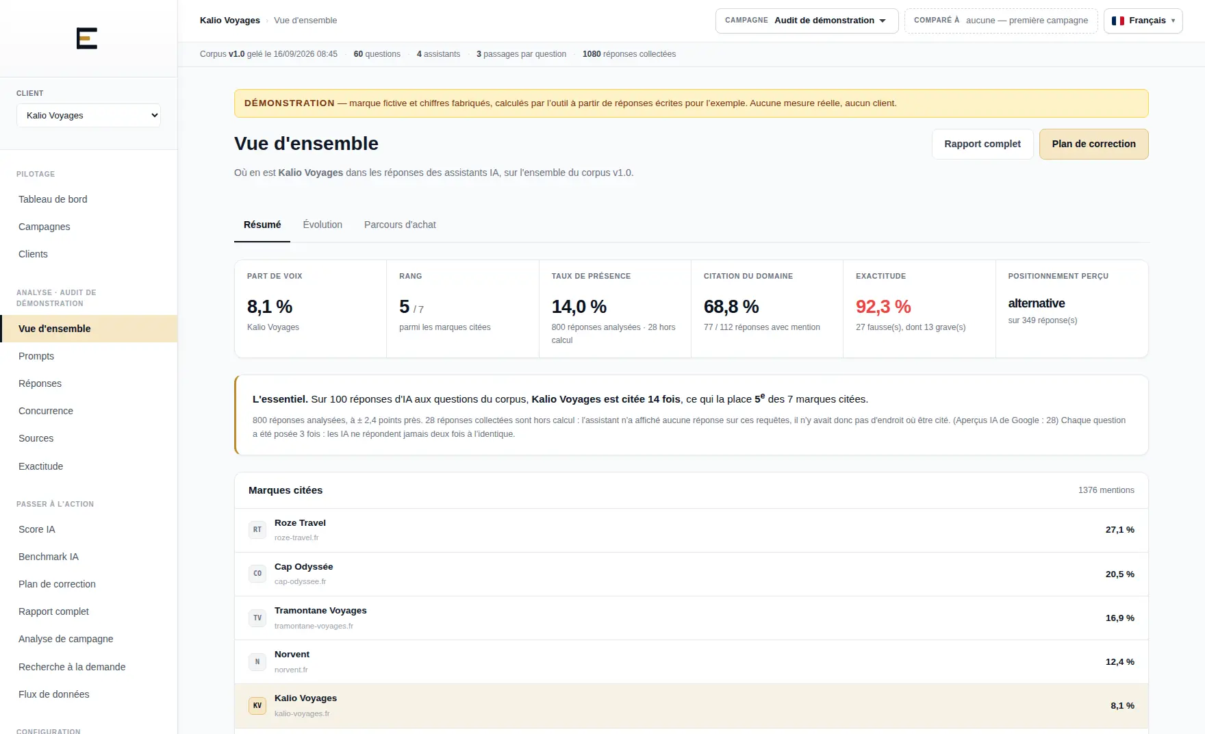Open Clients in the sidebar
This screenshot has height=734, width=1205.
point(89,254)
